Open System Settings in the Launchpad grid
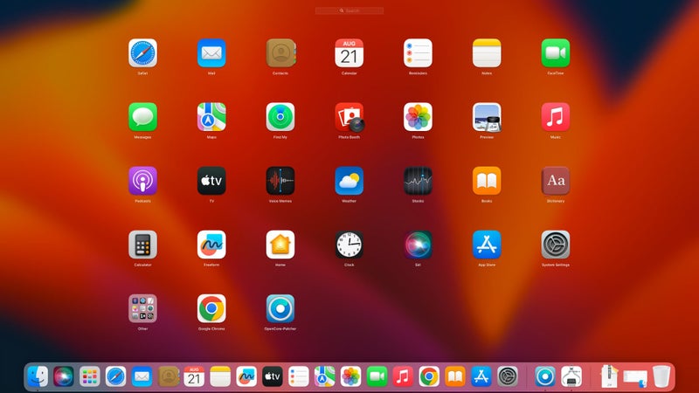Viewport: 699px width, 393px height. tap(556, 245)
